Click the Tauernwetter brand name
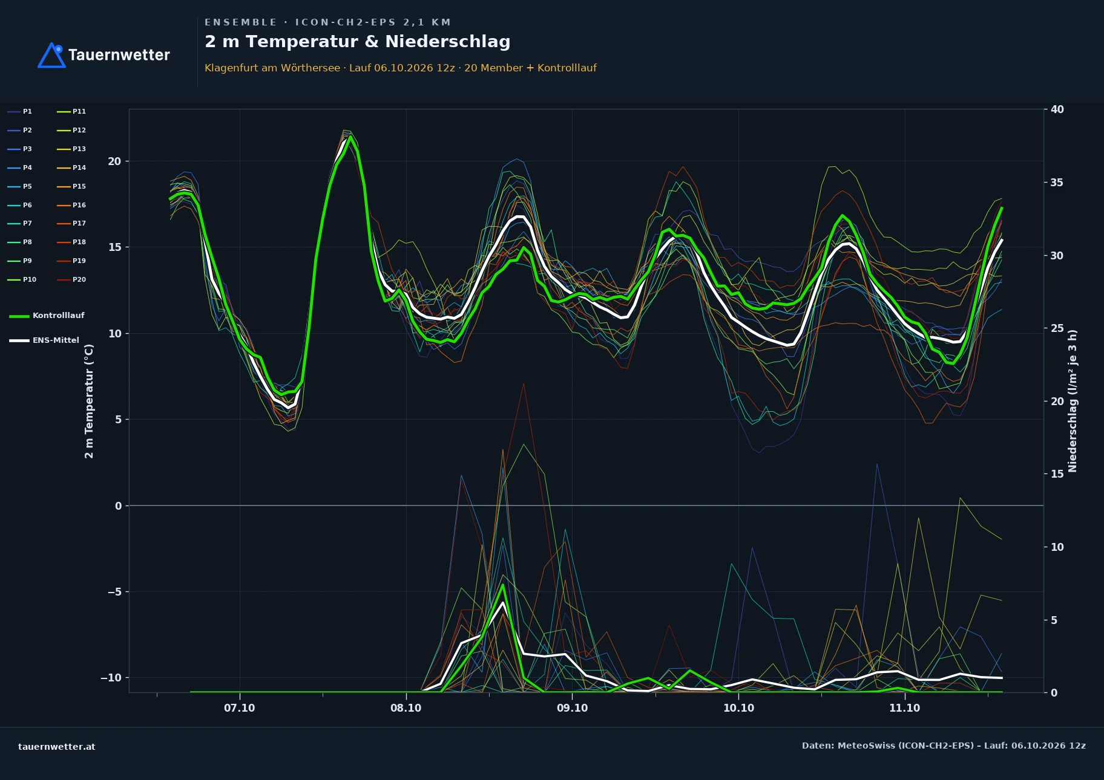This screenshot has height=780, width=1104. pos(119,55)
